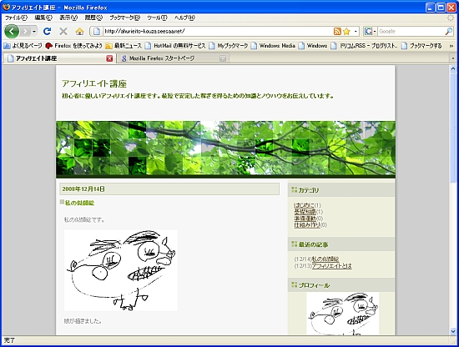Go to Home via the house icon
Image resolution: width=459 pixels, height=347 pixels.
79,31
